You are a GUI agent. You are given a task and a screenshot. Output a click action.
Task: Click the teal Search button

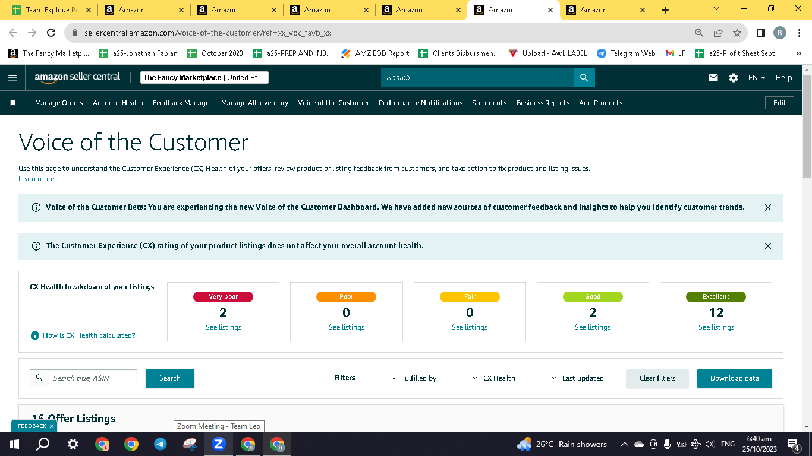(x=170, y=378)
